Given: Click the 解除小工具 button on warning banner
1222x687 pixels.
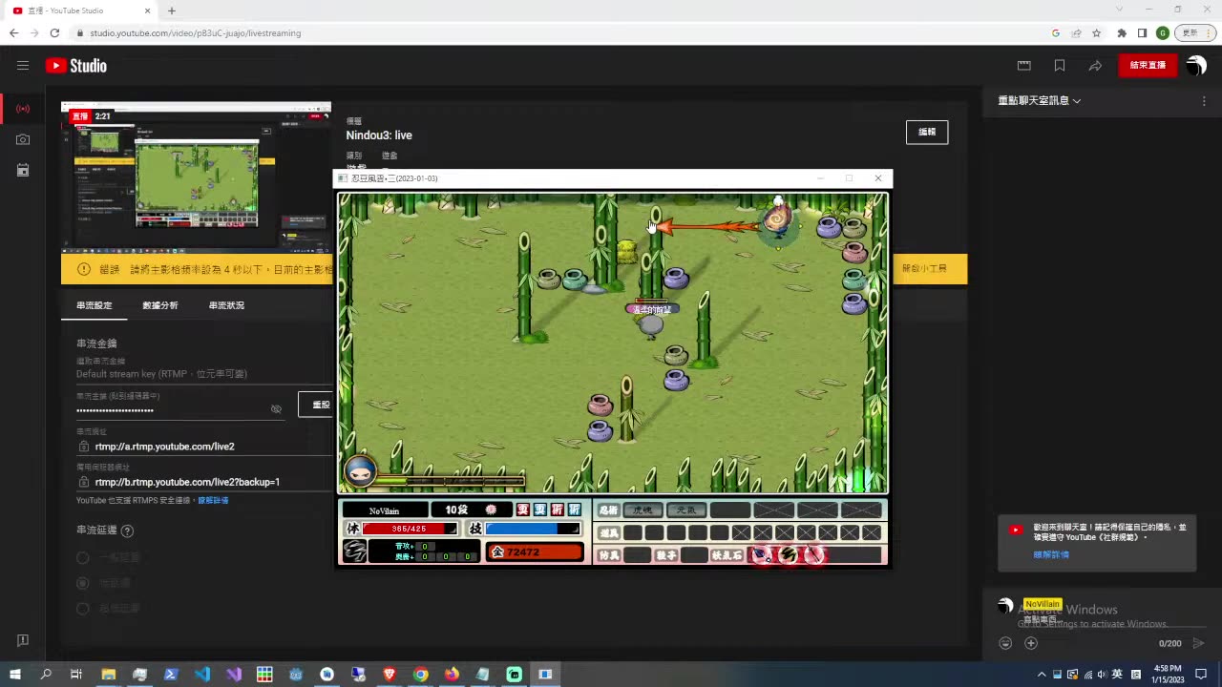Looking at the screenshot, I should pyautogui.click(x=924, y=269).
